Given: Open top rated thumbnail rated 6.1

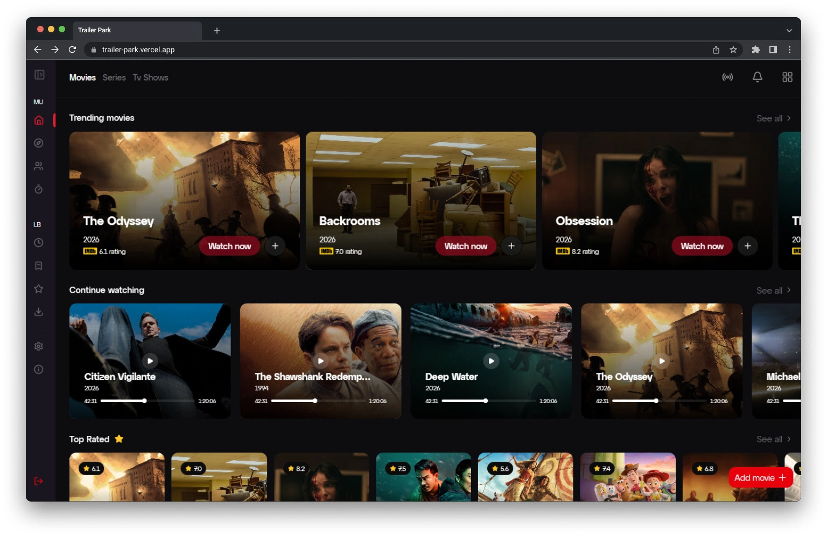Looking at the screenshot, I should pos(117,477).
